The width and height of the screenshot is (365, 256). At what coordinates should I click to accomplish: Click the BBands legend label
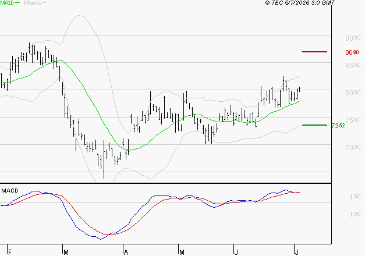click(33, 3)
